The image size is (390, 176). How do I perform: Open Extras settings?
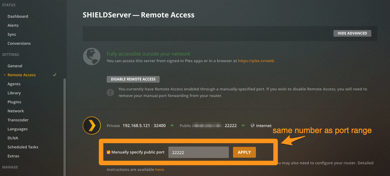click(x=13, y=156)
